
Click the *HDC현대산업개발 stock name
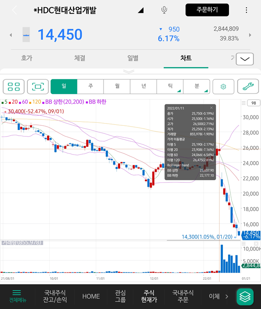click(65, 10)
